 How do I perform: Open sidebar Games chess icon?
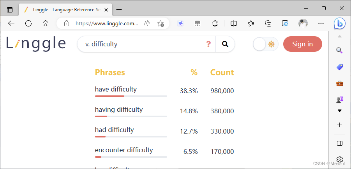click(340, 100)
